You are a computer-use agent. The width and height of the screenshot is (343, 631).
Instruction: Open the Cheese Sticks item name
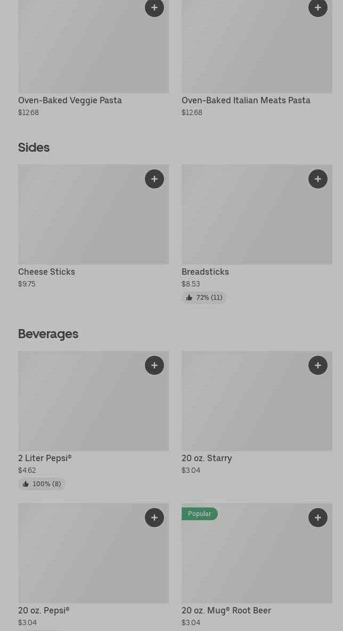point(46,272)
